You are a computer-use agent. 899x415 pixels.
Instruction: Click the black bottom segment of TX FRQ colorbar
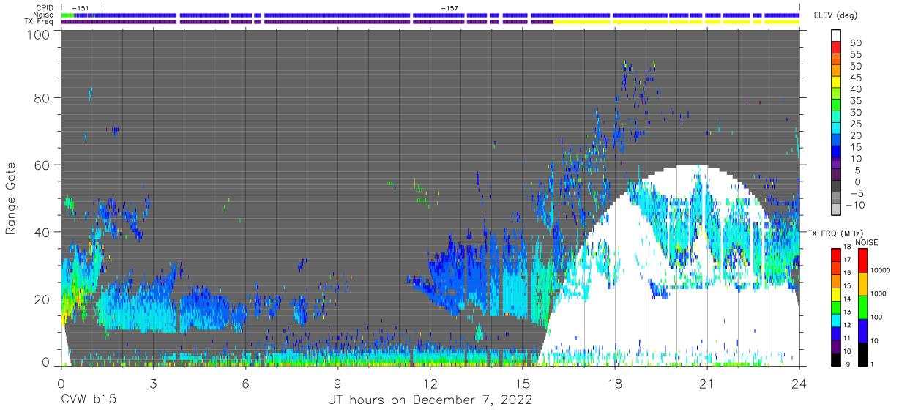[836, 358]
